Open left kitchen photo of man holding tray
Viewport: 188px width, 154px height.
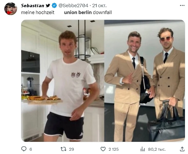[x=62, y=80]
